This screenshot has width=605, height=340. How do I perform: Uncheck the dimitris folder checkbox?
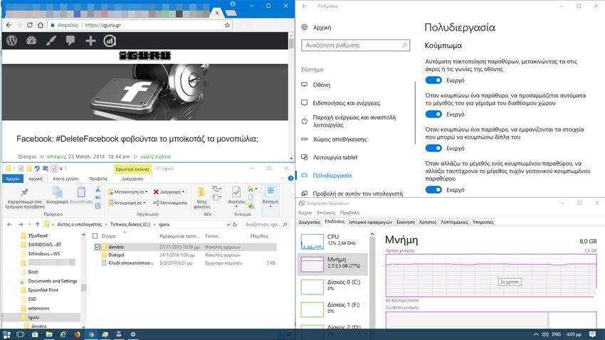pos(98,247)
